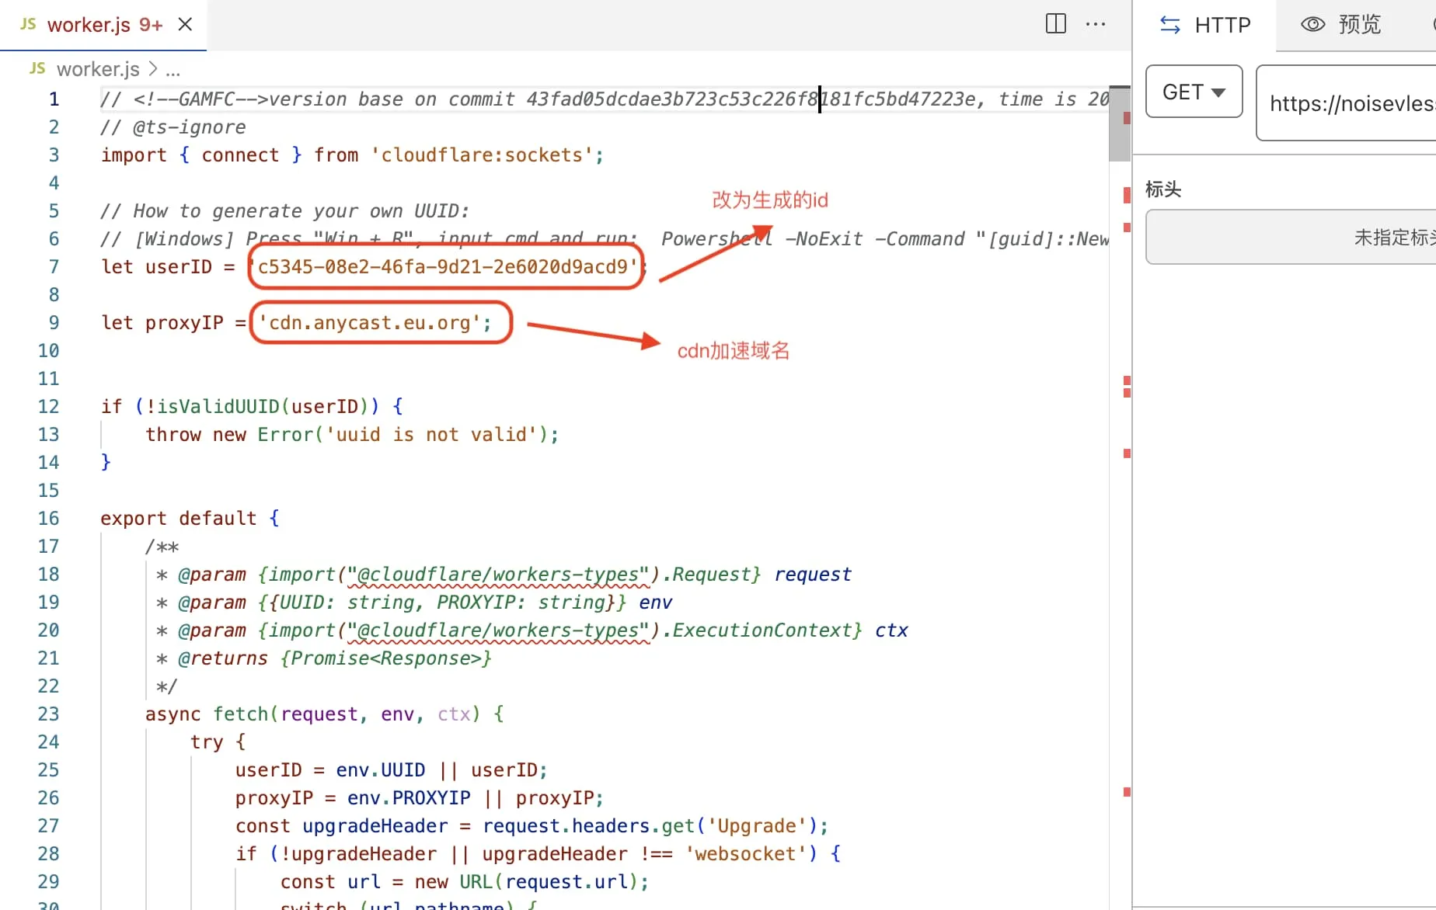Click the eye icon beside 预览

pyautogui.click(x=1312, y=25)
